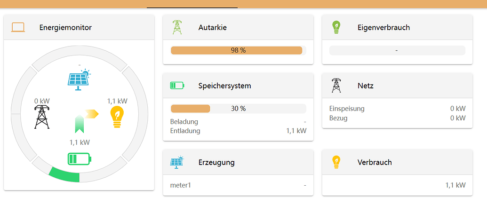Click the green pylon icon beside Autarkie
This screenshot has width=487, height=205.
tap(177, 27)
